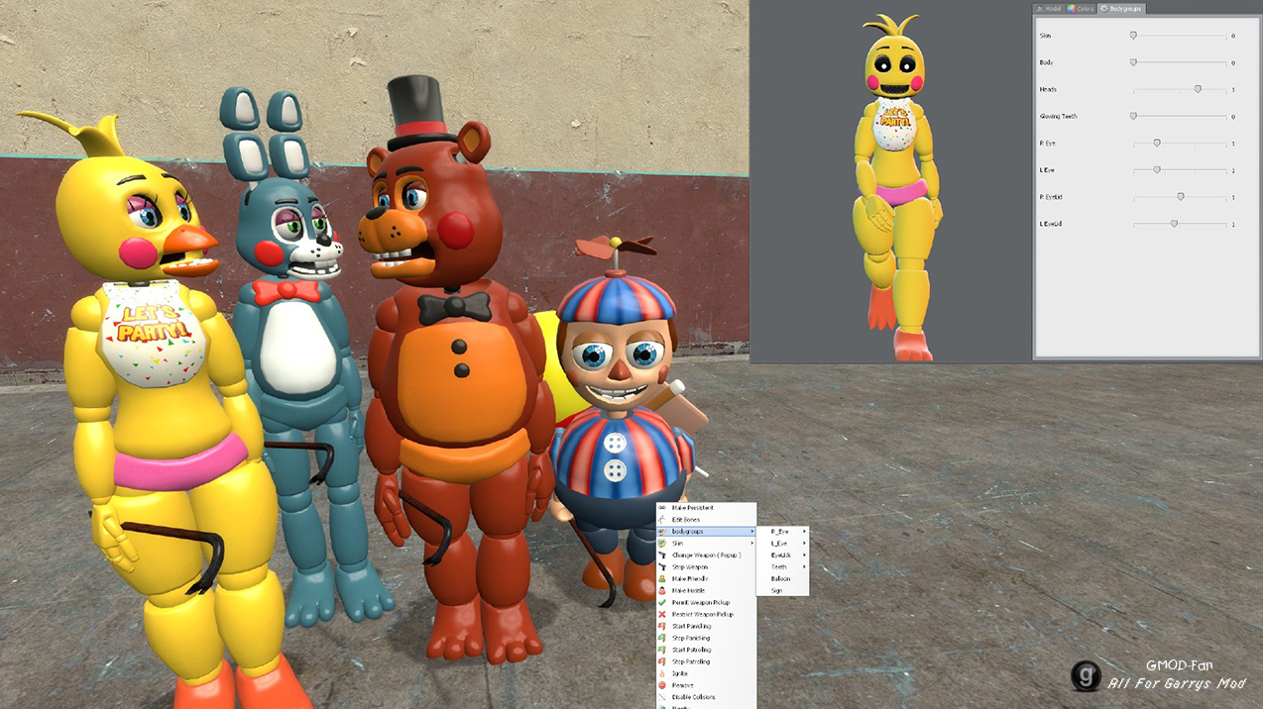This screenshot has height=709, width=1263.
Task: Click the "Glowing Teeth" label text
Action: click(x=1058, y=117)
